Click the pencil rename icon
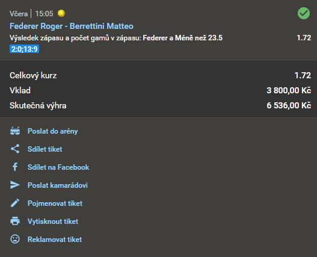The width and height of the screenshot is (317, 257). tap(15, 203)
